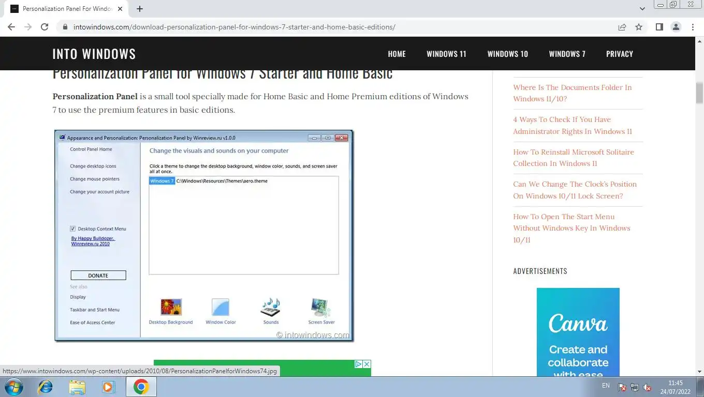Screen dimensions: 704x397
Task: Expand the tab search chevron
Action: click(x=642, y=9)
